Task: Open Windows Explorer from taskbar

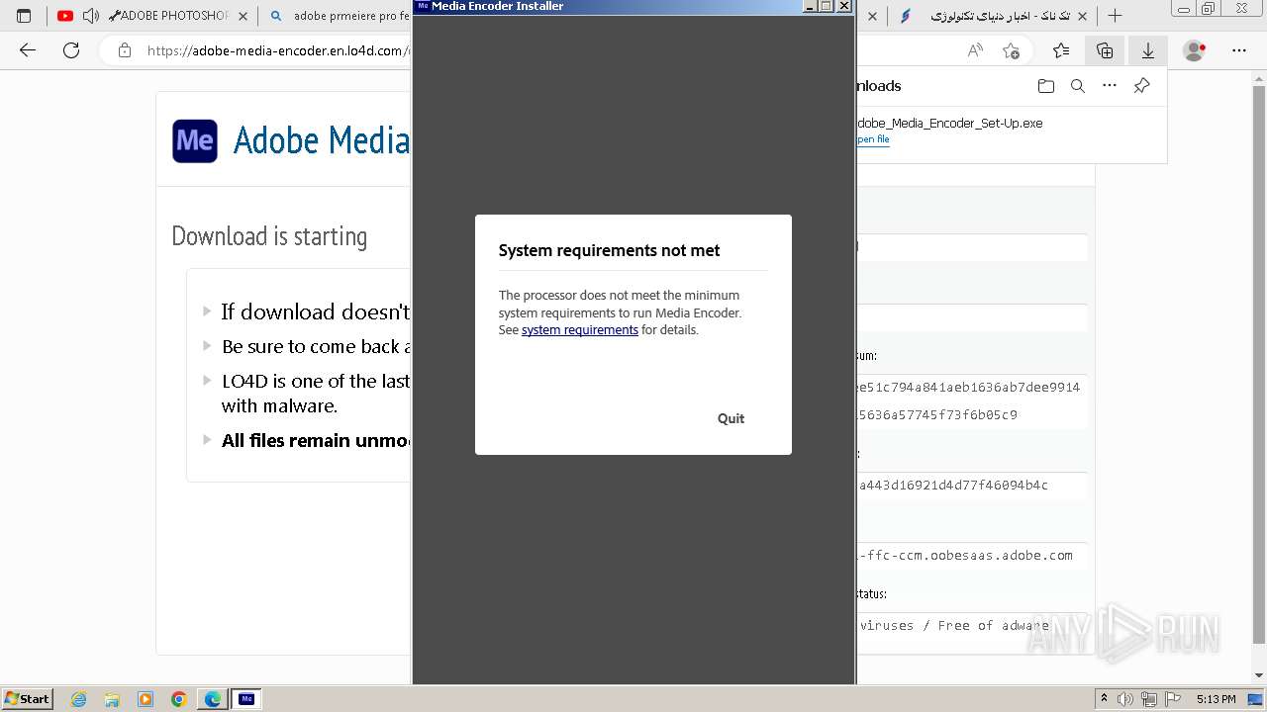Action: (112, 699)
